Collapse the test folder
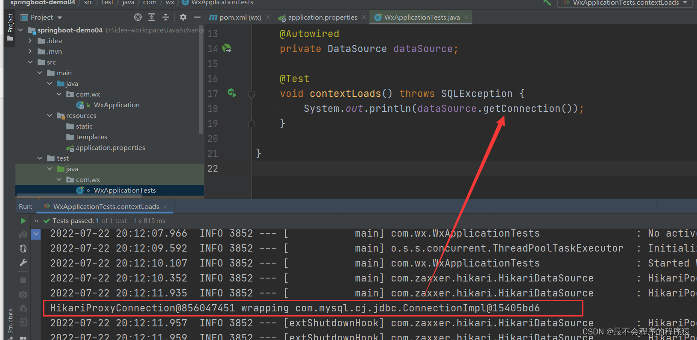The height and width of the screenshot is (340, 697). (x=40, y=158)
